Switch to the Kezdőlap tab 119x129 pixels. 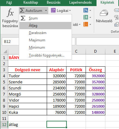(31, 2)
